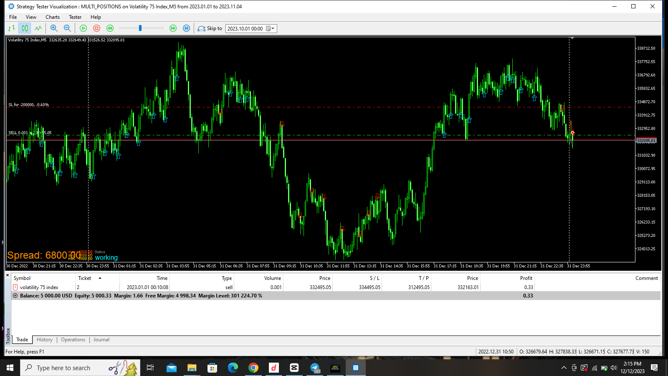Click the take profit value 312495.05
Image resolution: width=668 pixels, height=376 pixels.
[419, 287]
